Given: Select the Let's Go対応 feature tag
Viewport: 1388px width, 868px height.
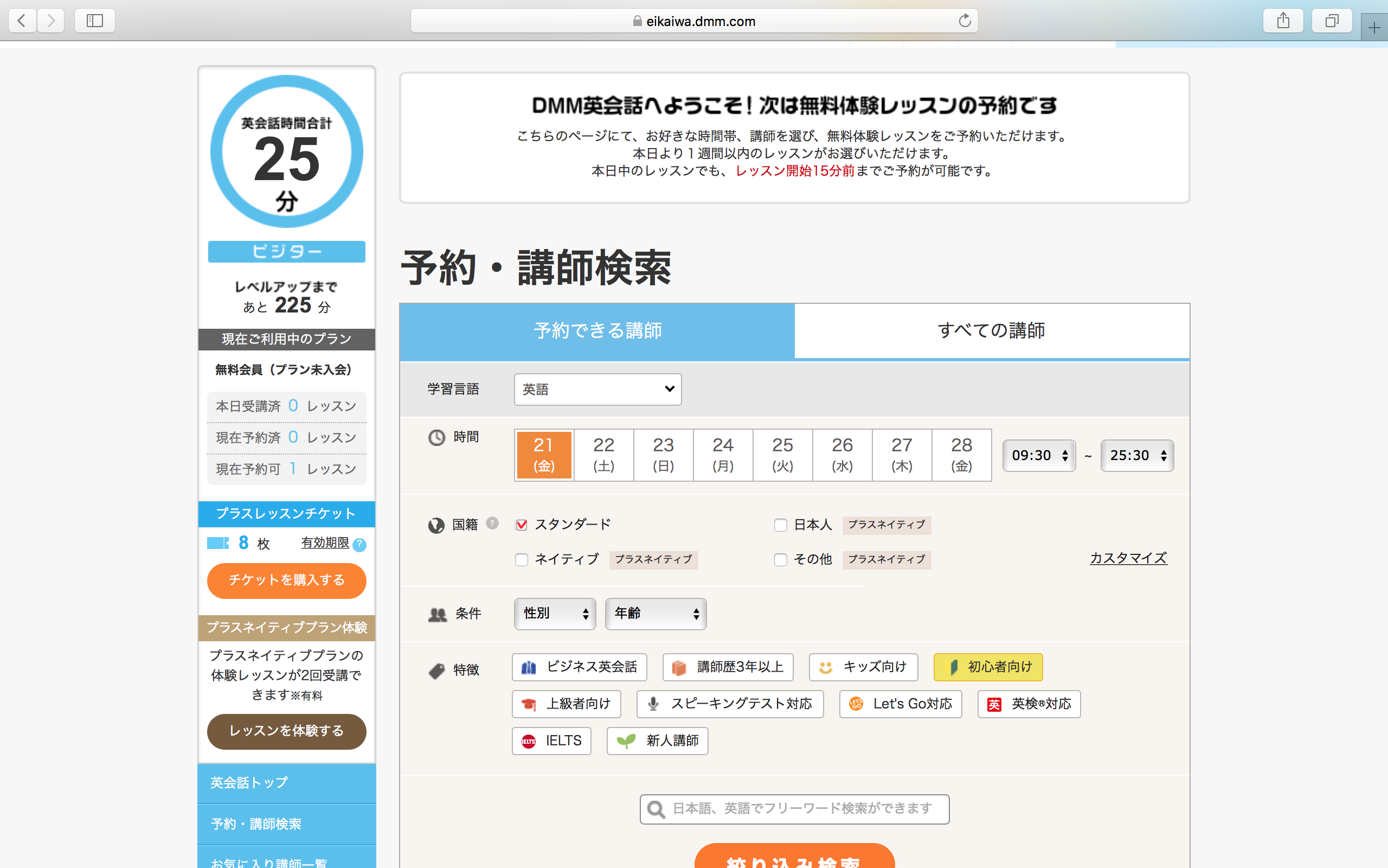Looking at the screenshot, I should [x=901, y=704].
